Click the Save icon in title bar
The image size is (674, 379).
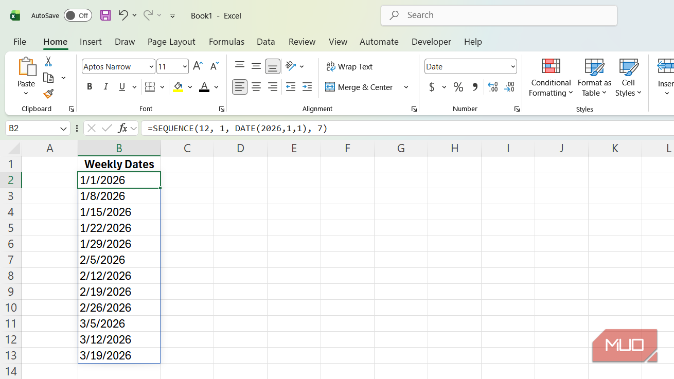point(105,15)
